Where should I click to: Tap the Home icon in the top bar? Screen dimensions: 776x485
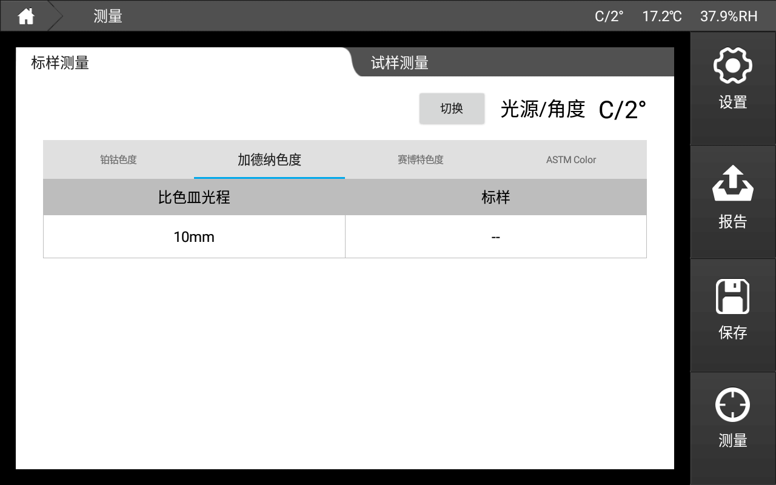pos(25,16)
